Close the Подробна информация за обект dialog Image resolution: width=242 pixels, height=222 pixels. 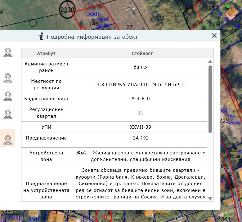[214, 36]
